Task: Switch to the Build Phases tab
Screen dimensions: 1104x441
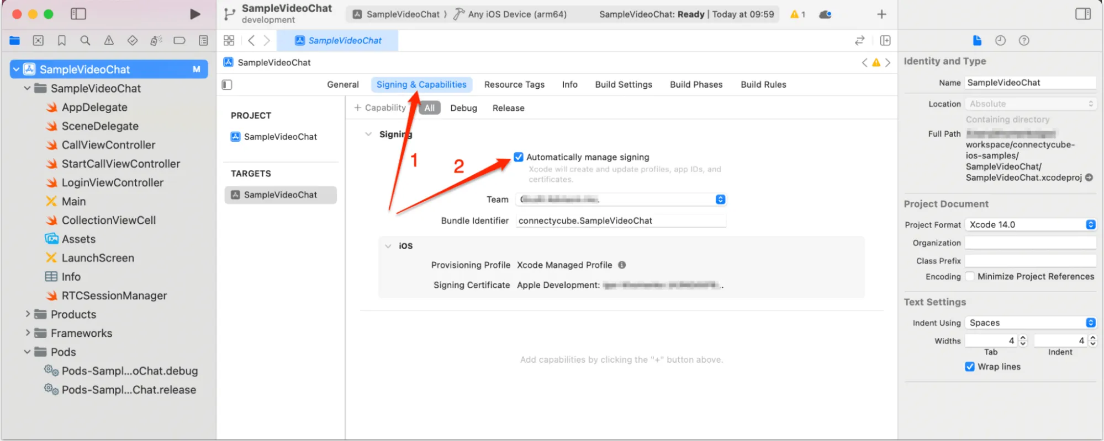Action: pos(696,84)
